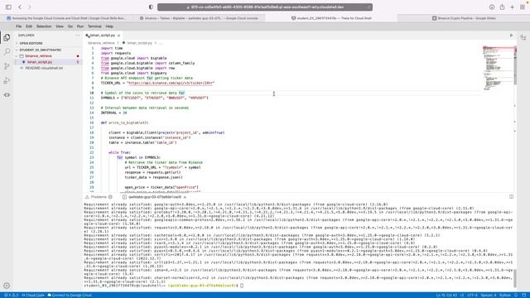Switch to the Problems panel tab
The width and height of the screenshot is (530, 298).
coord(99,197)
